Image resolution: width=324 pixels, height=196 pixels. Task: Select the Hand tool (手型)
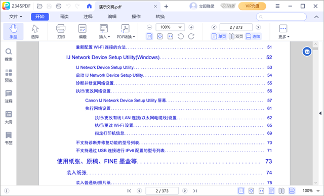tap(14, 31)
